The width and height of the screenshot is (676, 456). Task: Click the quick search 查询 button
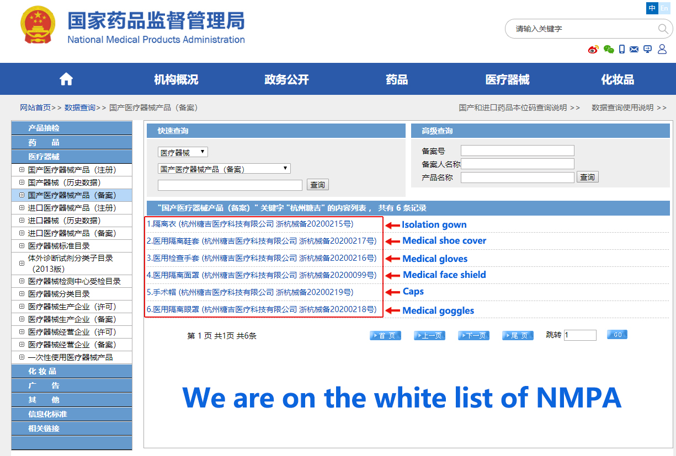point(317,185)
